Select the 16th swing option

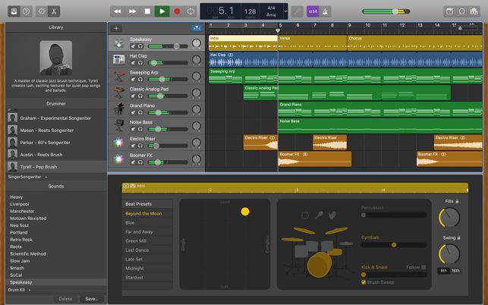click(455, 271)
